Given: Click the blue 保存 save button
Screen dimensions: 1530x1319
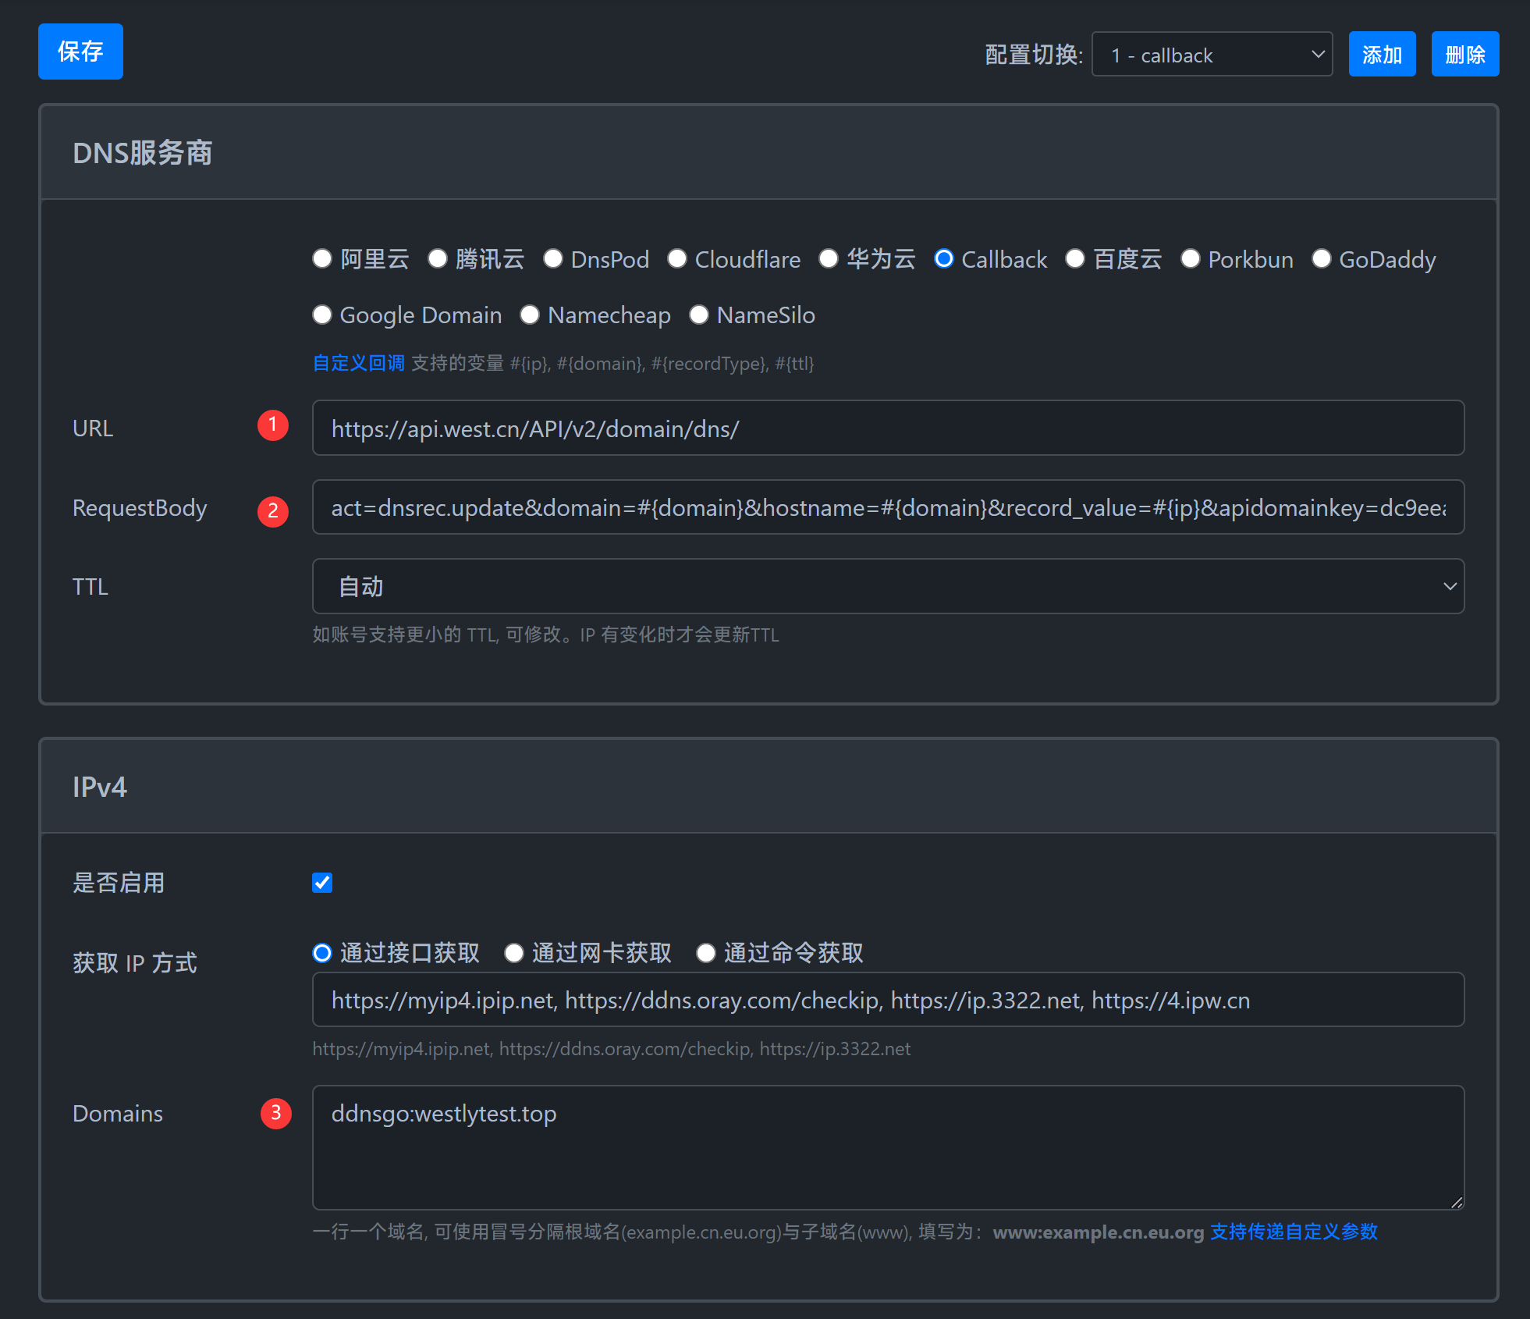Looking at the screenshot, I should [80, 52].
